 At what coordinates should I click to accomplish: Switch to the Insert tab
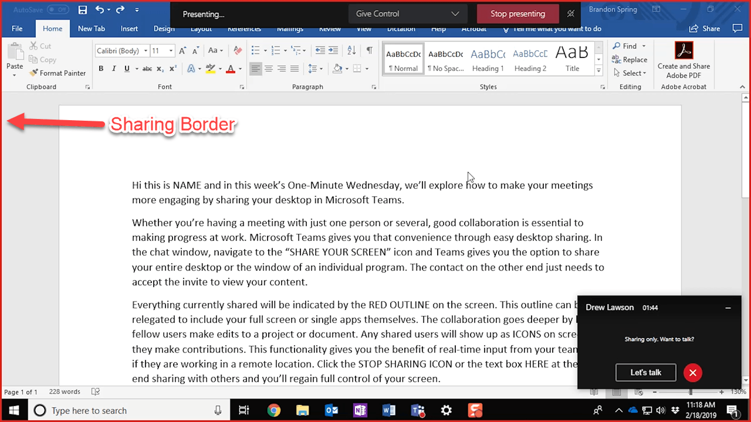coord(129,28)
